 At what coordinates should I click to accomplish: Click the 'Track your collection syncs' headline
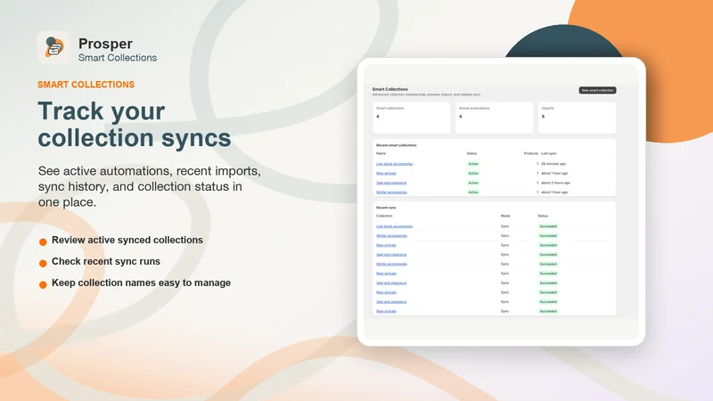[135, 124]
